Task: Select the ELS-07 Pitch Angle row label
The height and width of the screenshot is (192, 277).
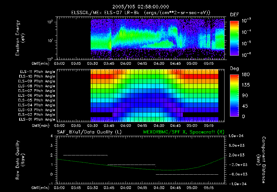Action: 37,91
